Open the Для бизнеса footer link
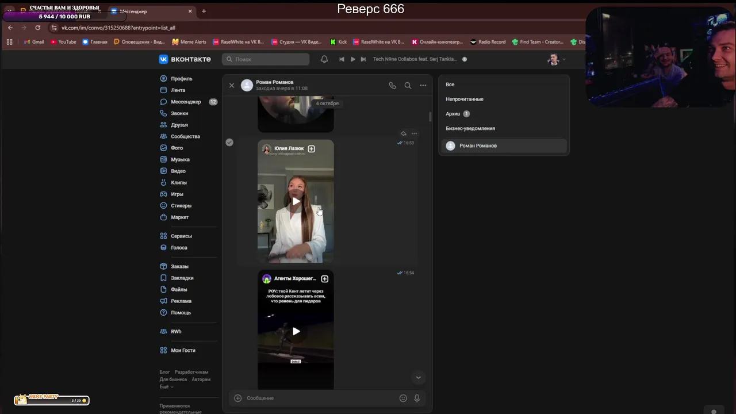736x414 pixels. tap(173, 379)
